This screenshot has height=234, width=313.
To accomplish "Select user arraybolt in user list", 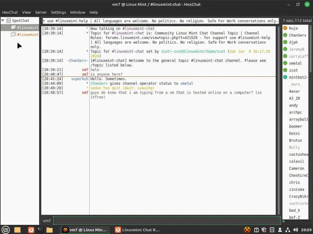I will tap(298, 119).
